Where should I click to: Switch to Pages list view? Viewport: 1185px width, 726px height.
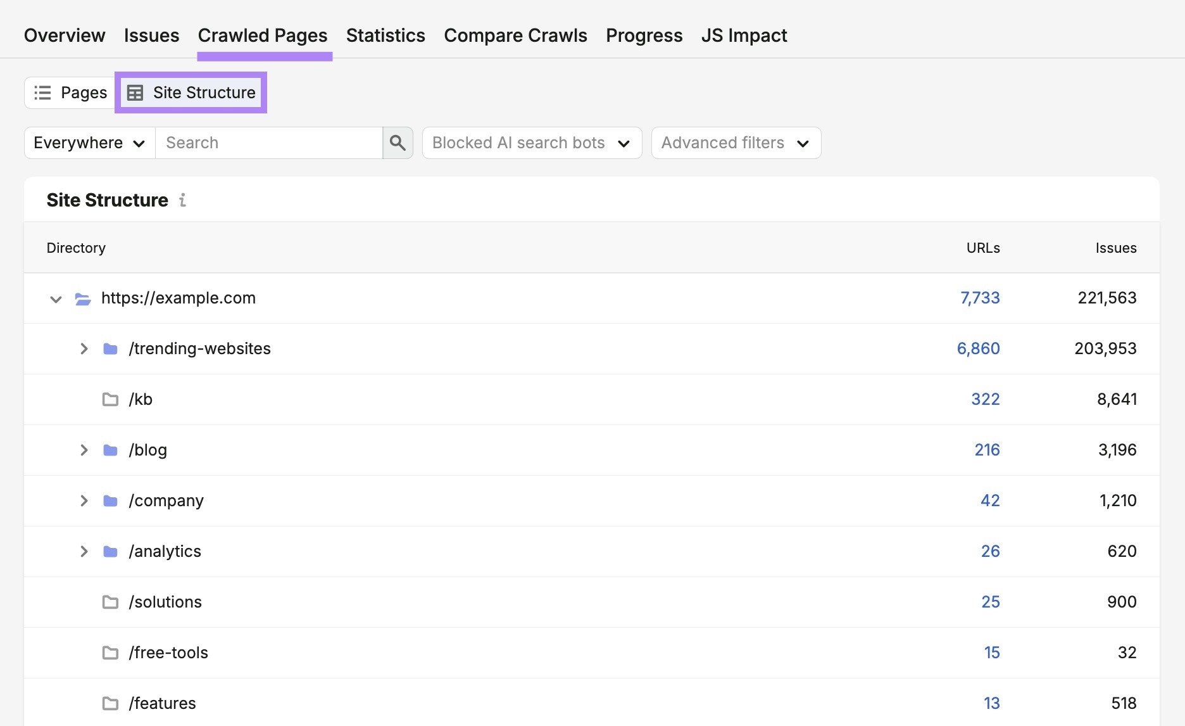(70, 92)
